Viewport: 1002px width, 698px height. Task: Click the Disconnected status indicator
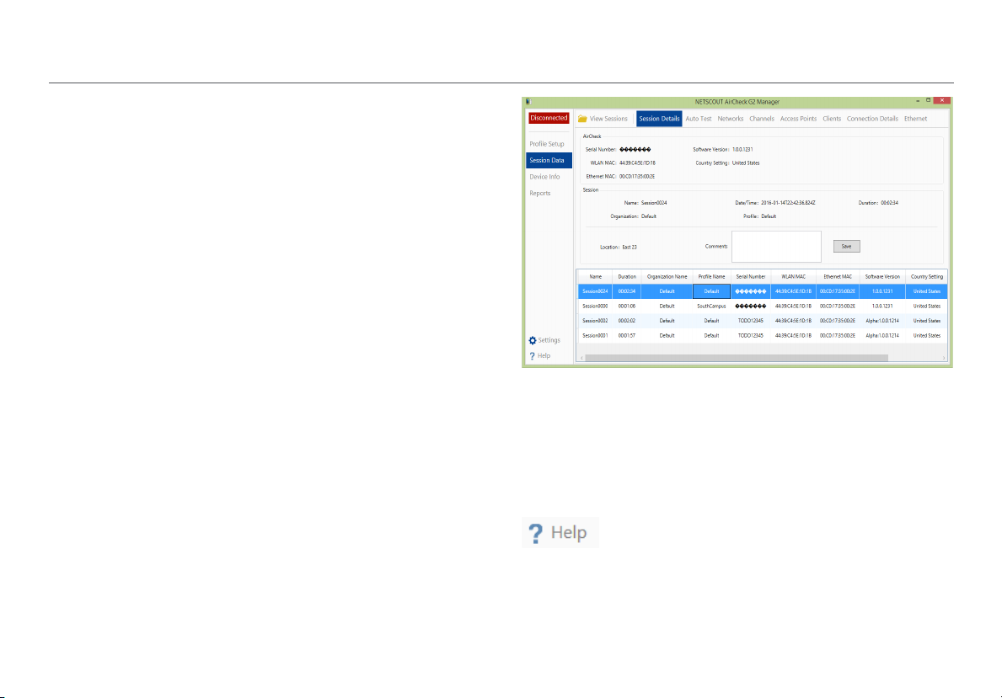coord(549,118)
